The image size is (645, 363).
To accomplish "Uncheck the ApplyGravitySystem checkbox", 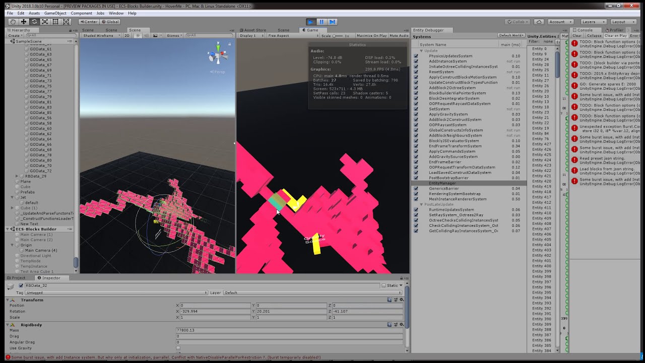I will point(416,114).
